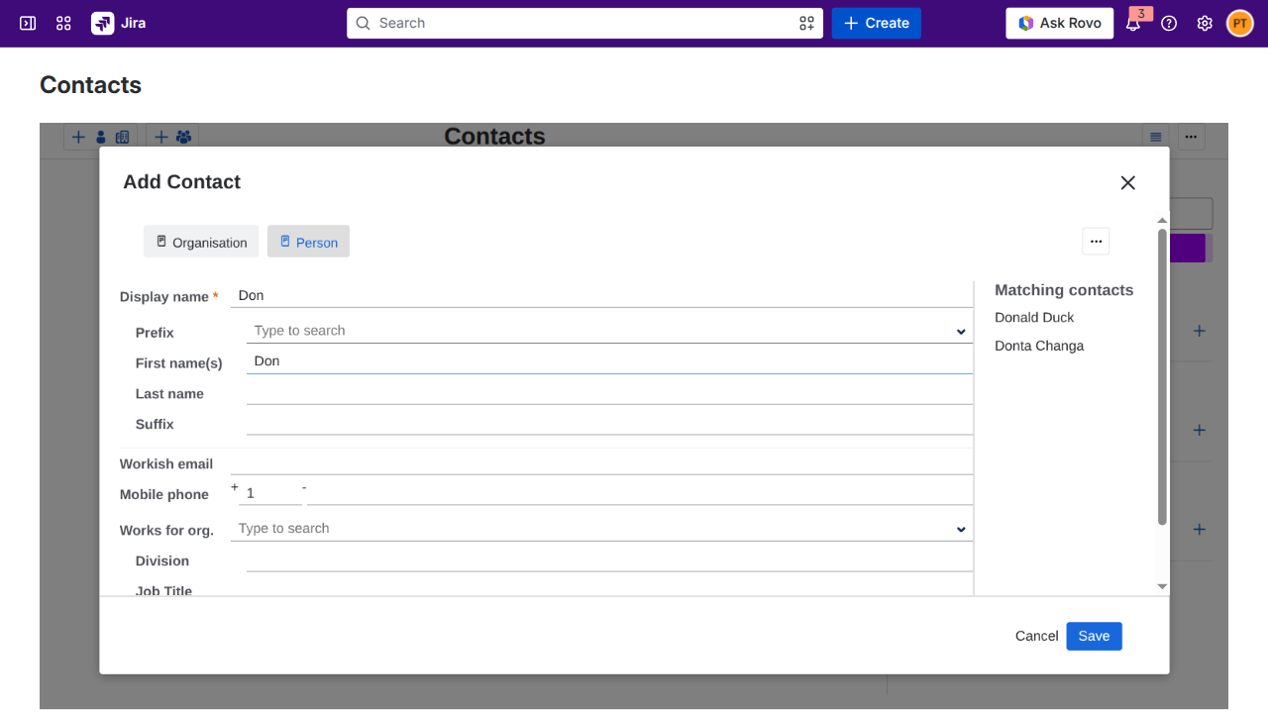Click the Mobile phone country code field
Viewport: 1268px width, 713px height.
[x=270, y=492]
